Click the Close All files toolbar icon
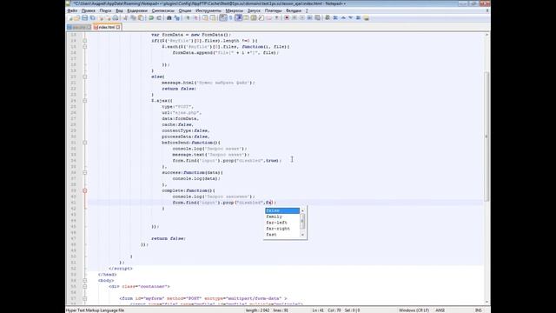The width and height of the screenshot is (556, 313). coord(108,17)
